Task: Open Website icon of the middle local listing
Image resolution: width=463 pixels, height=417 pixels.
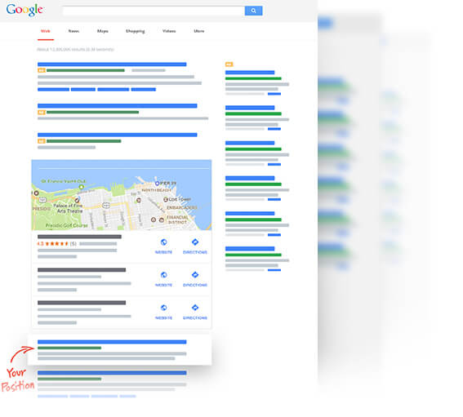Action: point(163,275)
